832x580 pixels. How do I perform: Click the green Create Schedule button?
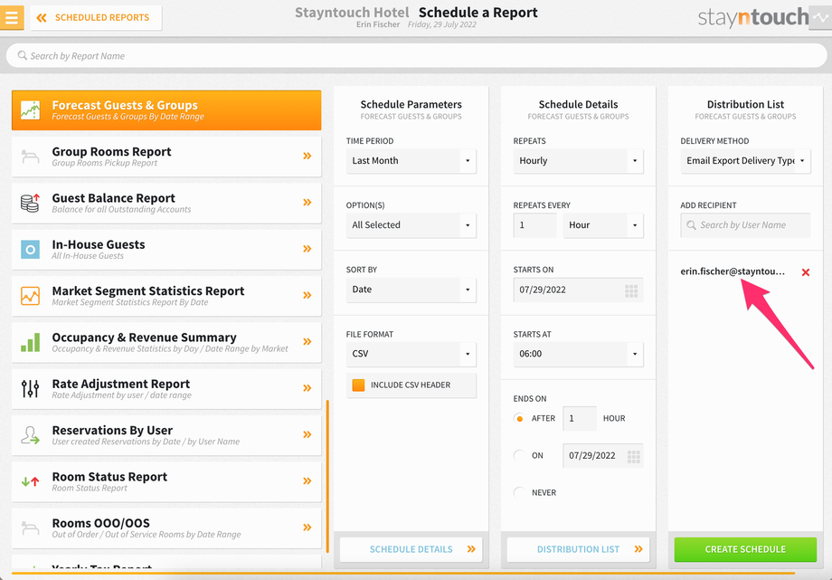pyautogui.click(x=745, y=549)
